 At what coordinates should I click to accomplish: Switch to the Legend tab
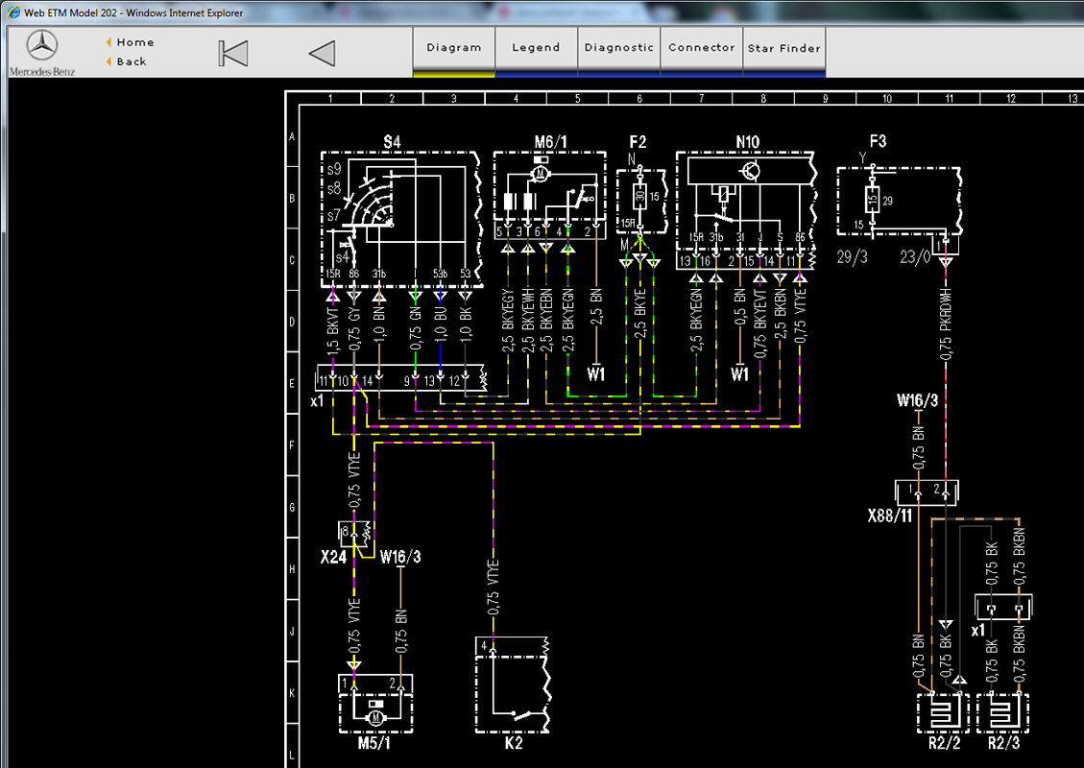536,48
